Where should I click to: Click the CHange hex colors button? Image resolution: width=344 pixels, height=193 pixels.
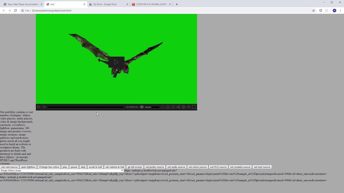click(49, 167)
